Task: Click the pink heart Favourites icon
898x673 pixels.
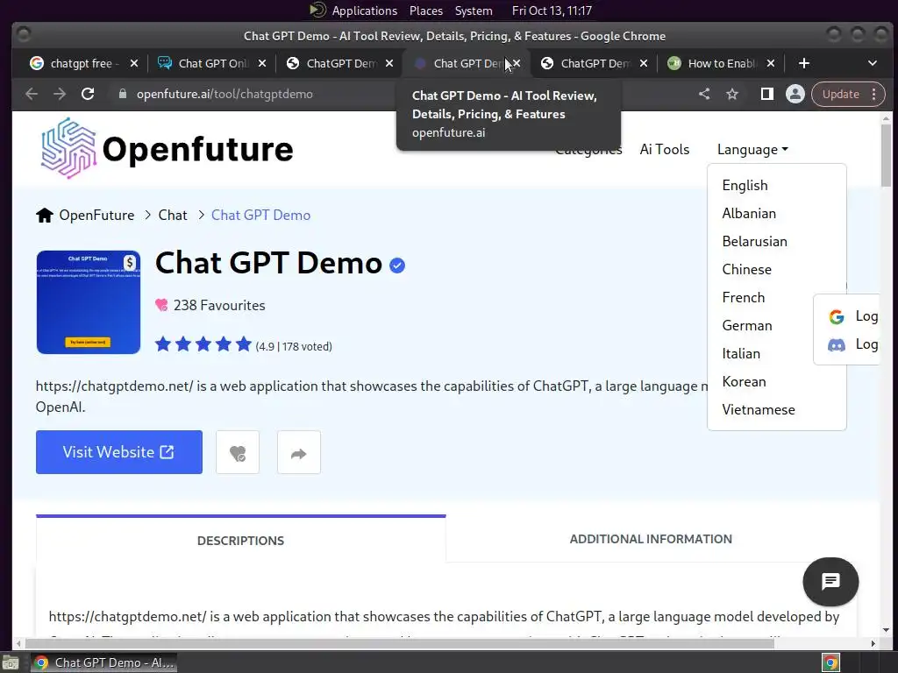Action: tap(161, 305)
